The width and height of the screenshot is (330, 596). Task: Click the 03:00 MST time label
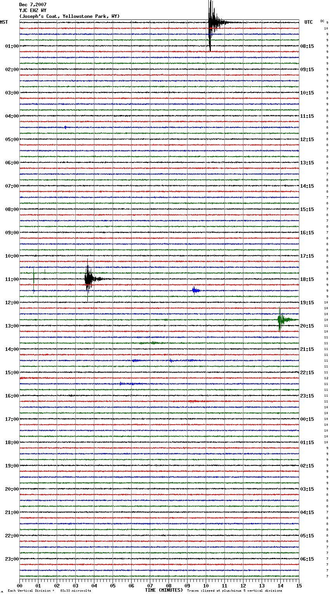[12, 92]
